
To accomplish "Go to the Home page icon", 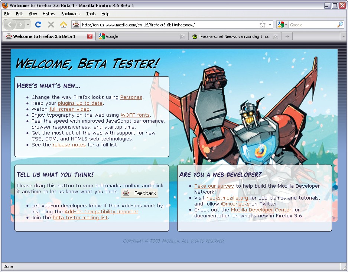I will tap(64, 25).
